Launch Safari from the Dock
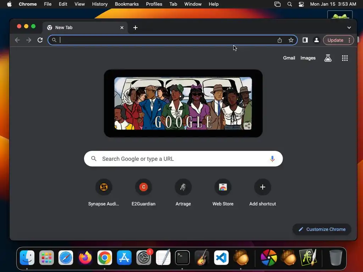This screenshot has width=363, height=272. (66, 257)
